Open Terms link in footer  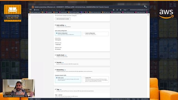pyautogui.click(x=138, y=99)
